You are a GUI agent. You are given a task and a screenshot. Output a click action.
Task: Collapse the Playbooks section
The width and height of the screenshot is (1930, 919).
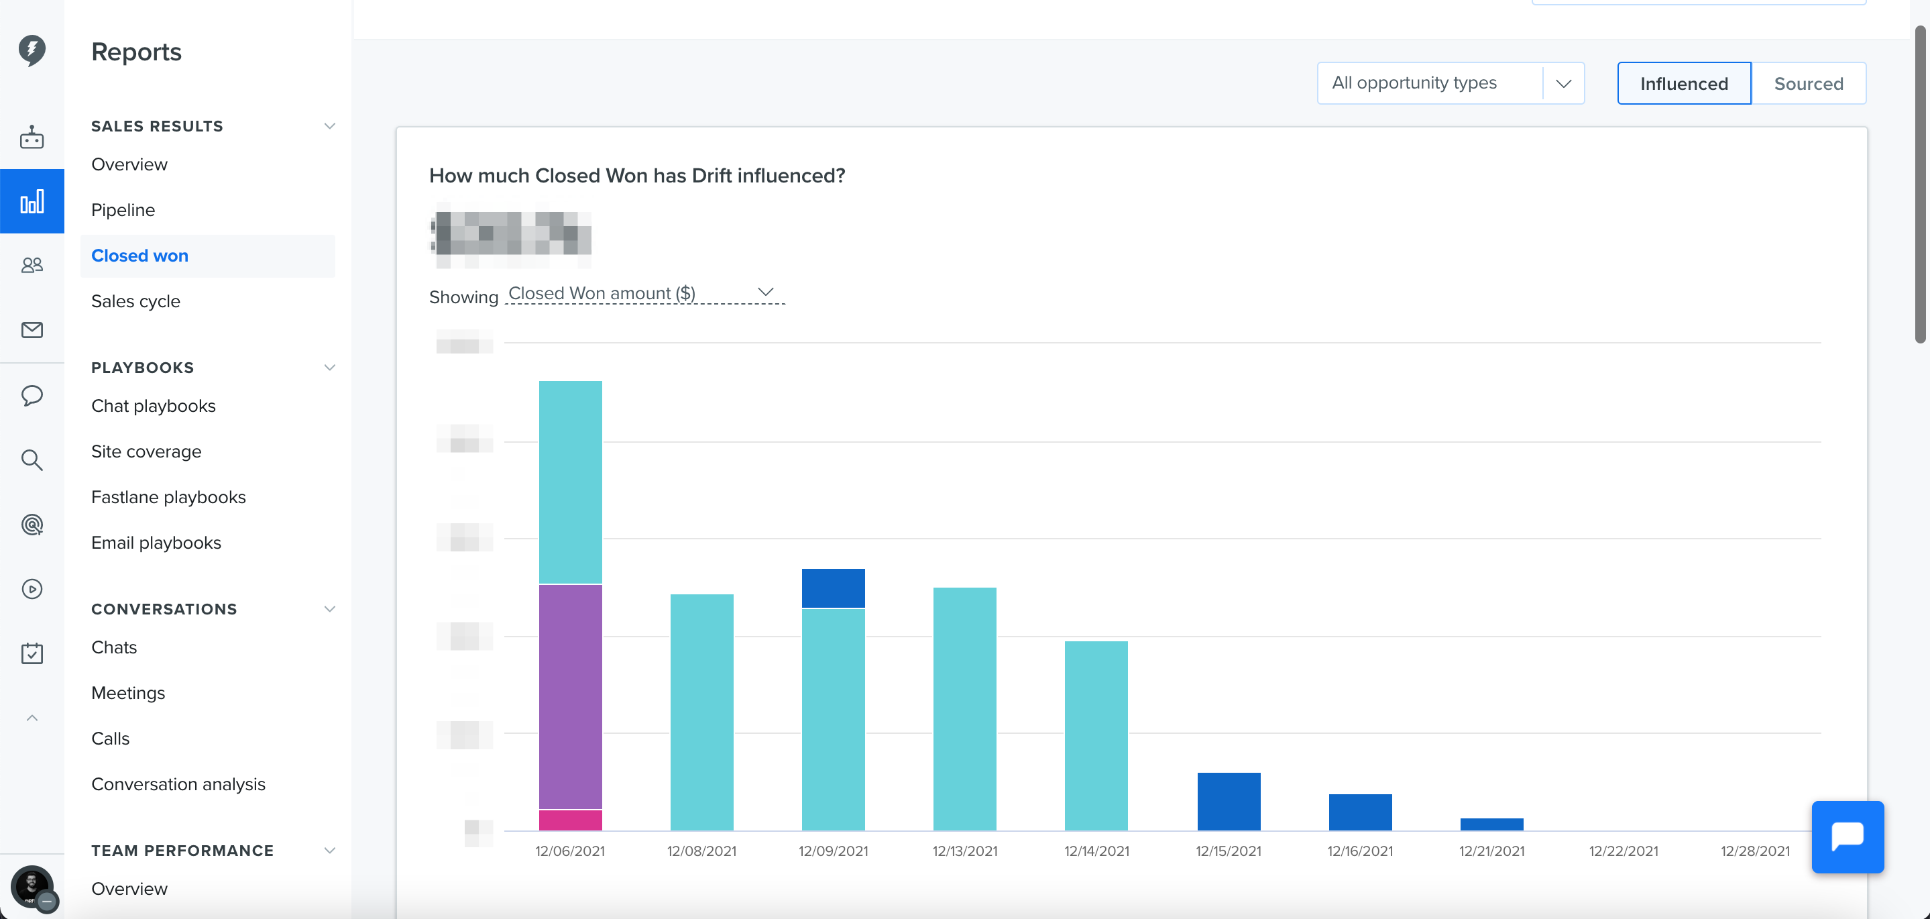[329, 368]
